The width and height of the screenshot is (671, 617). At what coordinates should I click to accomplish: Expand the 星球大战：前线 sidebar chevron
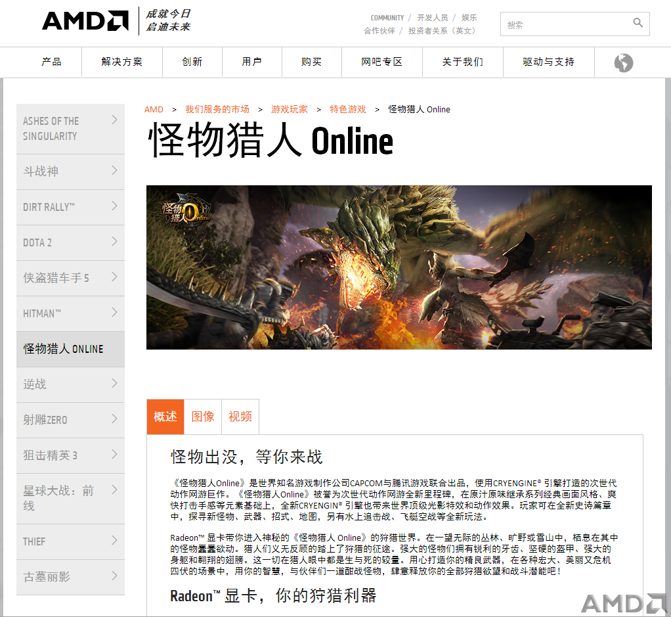pyautogui.click(x=114, y=490)
